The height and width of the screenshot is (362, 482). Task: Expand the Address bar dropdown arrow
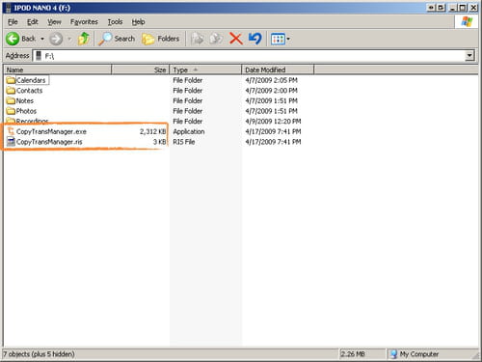click(469, 56)
